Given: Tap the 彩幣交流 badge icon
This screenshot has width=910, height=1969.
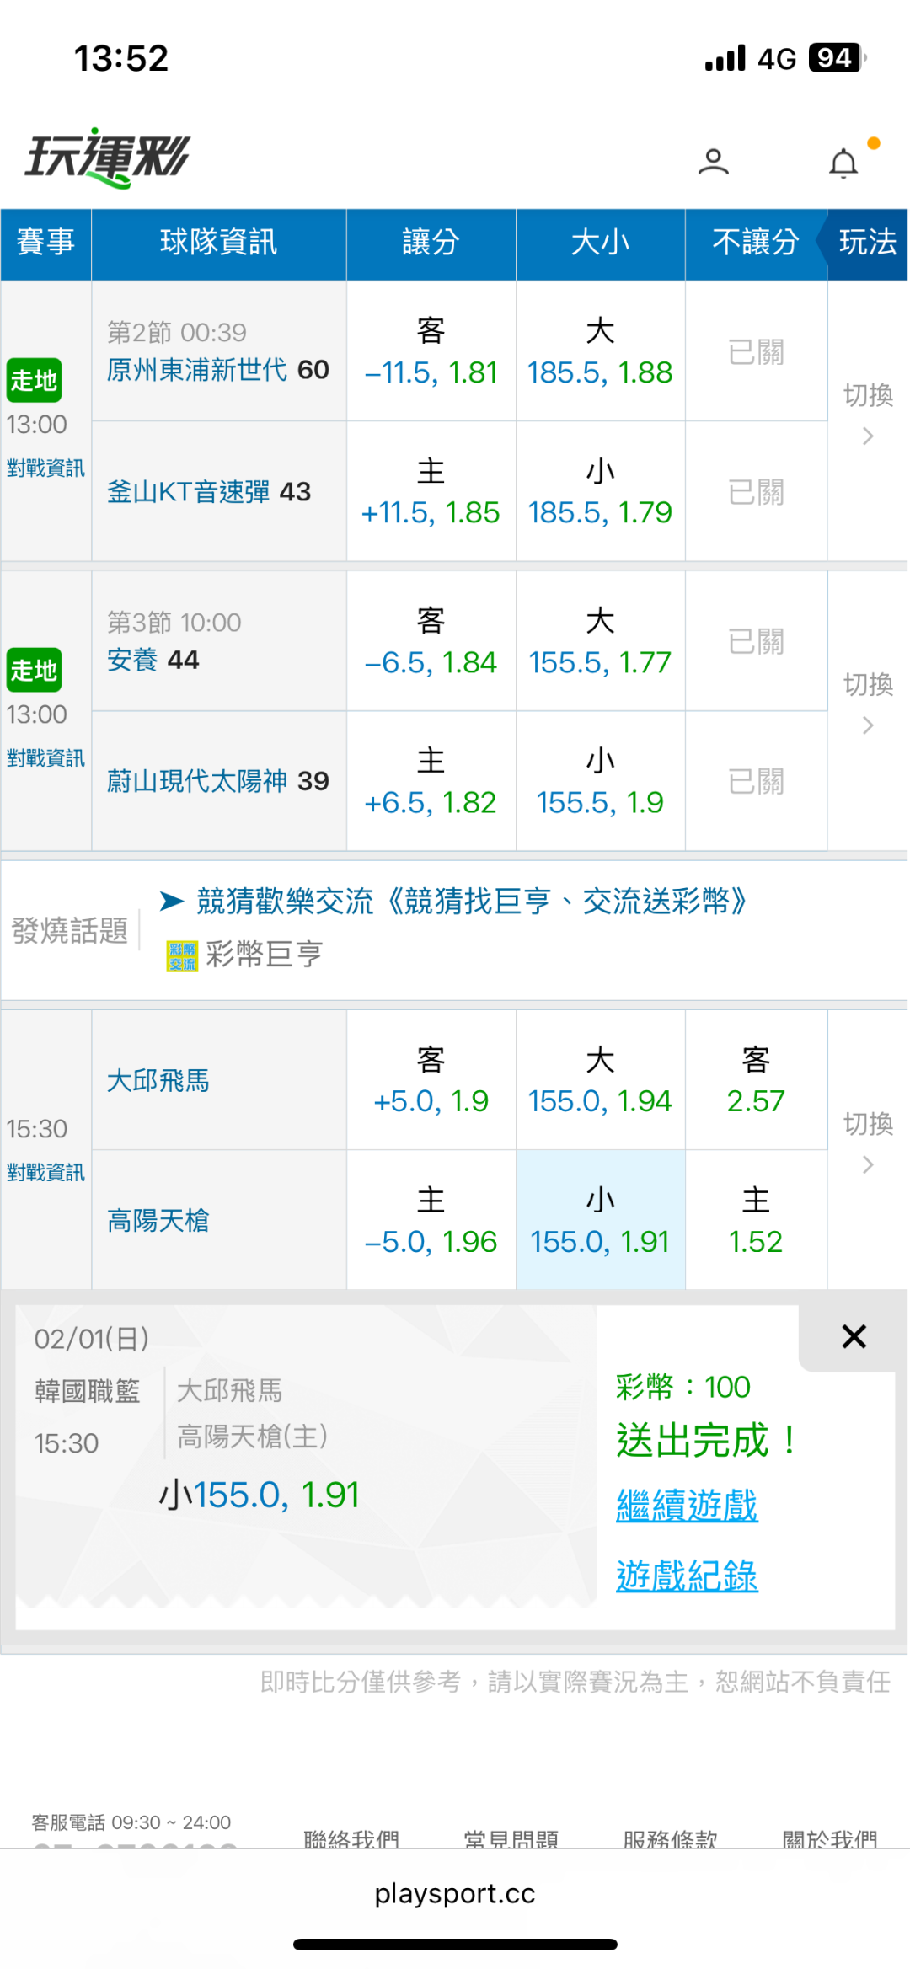Looking at the screenshot, I should 182,955.
